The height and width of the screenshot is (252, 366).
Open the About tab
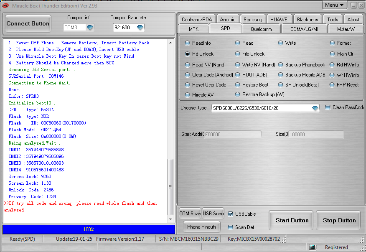coord(353,19)
